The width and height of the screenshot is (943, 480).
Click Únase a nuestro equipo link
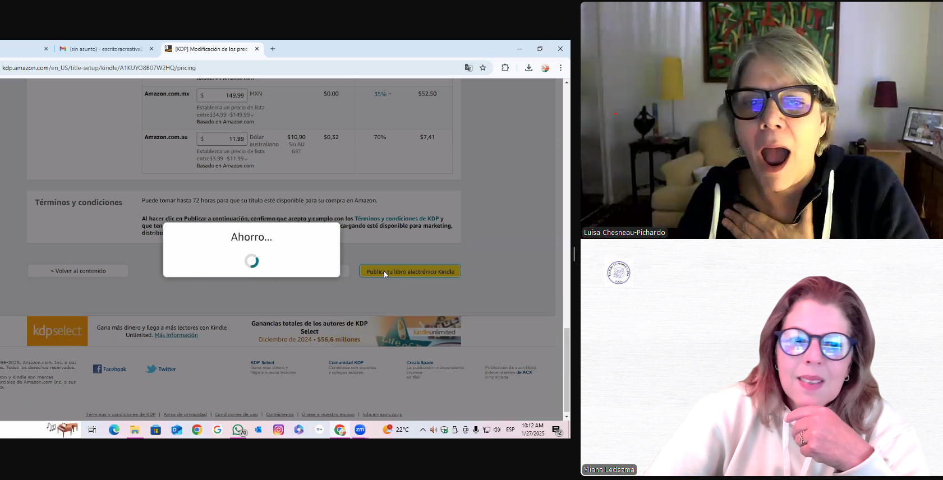coord(328,414)
